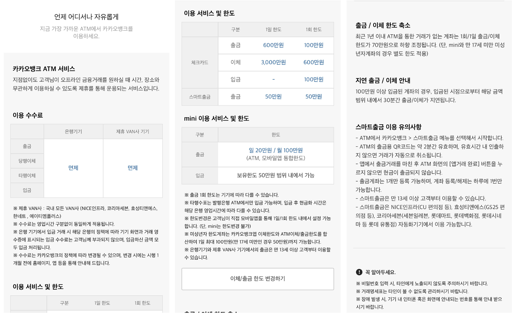The image size is (530, 315).
Task: Click 면제 under the 은행기기 column
Action: pyautogui.click(x=73, y=168)
